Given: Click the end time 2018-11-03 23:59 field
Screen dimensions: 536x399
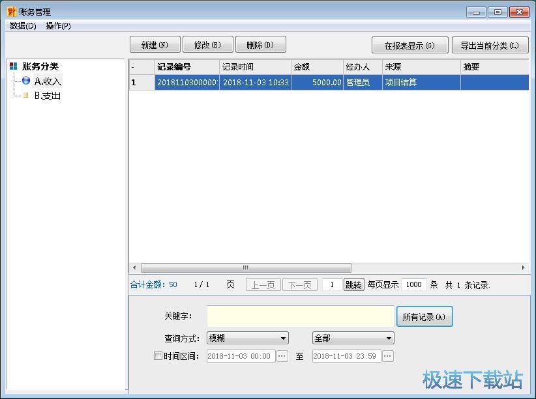Looking at the screenshot, I should (x=346, y=356).
